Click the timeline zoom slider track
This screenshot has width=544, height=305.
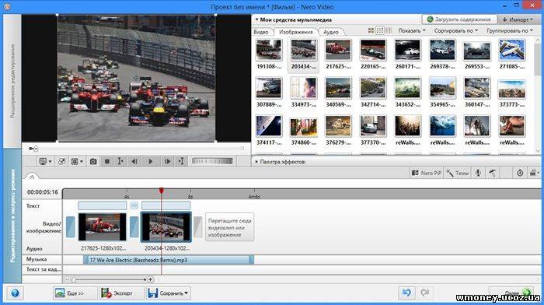109,279
